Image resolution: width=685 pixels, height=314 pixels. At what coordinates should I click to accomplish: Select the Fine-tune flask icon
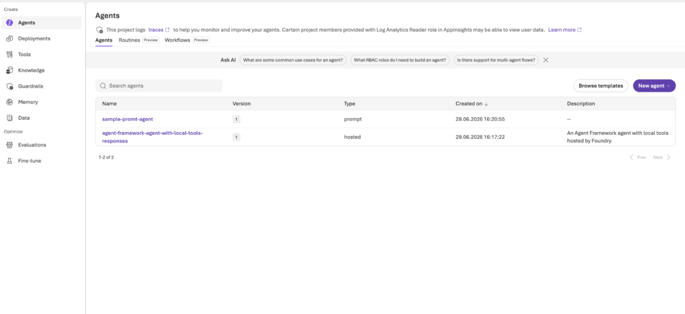tap(9, 161)
